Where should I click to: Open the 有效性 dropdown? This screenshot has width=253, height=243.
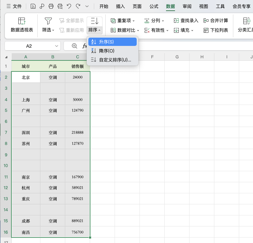click(x=156, y=30)
